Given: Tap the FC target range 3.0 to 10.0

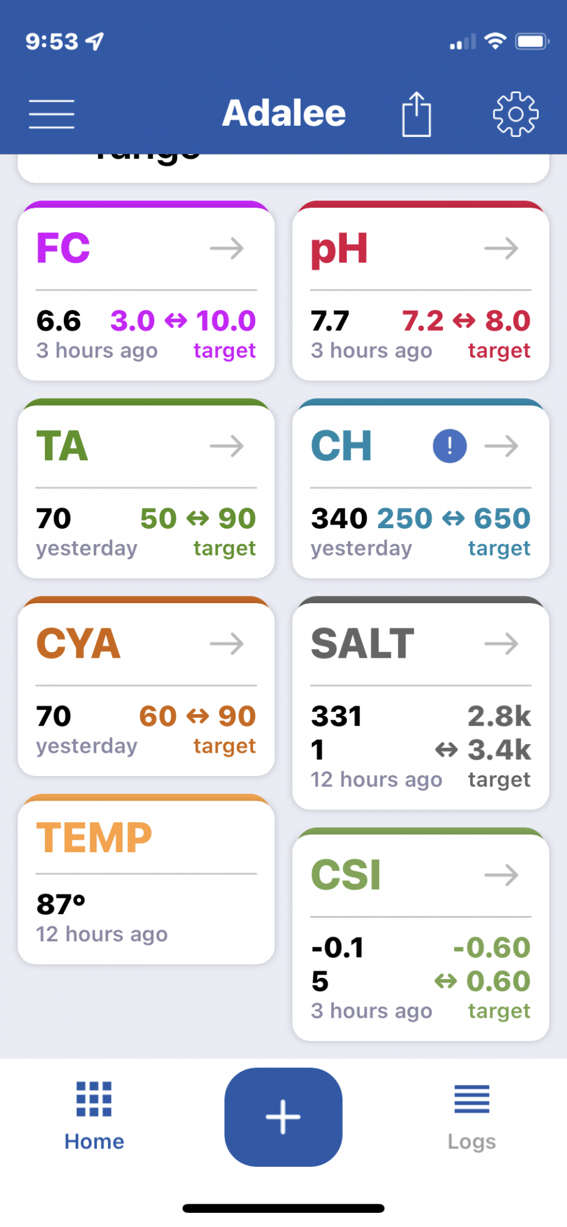Looking at the screenshot, I should click(183, 321).
